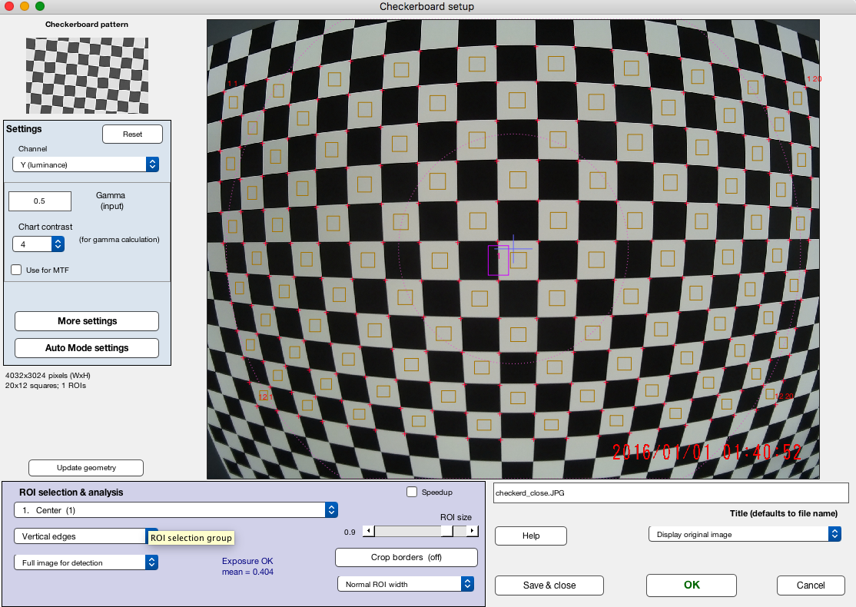Click the Auto Mode settings button
The height and width of the screenshot is (607, 856).
pos(87,348)
